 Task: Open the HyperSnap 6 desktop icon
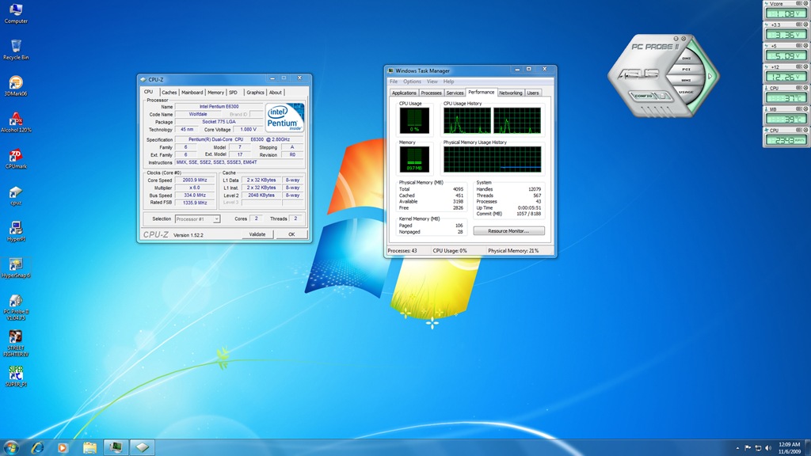point(15,265)
